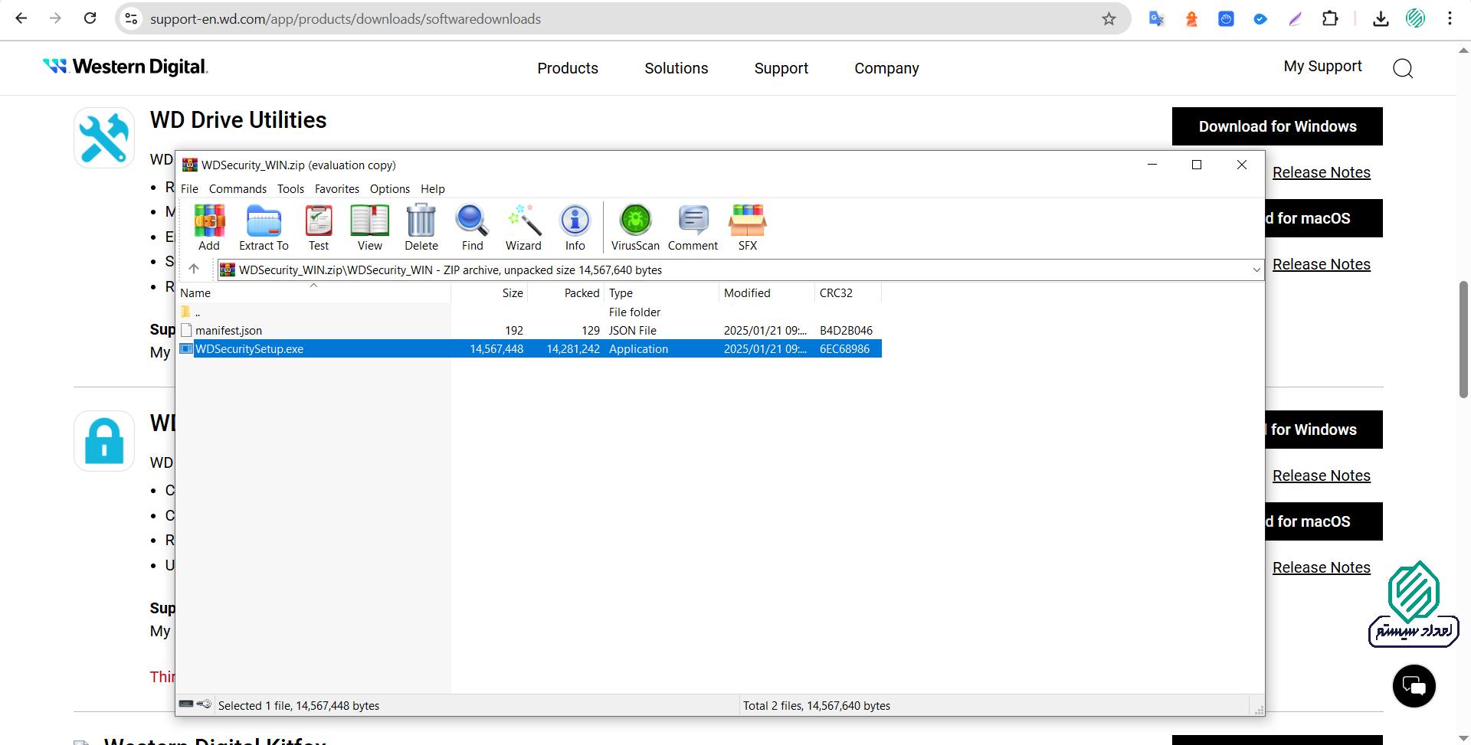Create SFX self-extracting archive
The image size is (1471, 745).
[x=748, y=227]
